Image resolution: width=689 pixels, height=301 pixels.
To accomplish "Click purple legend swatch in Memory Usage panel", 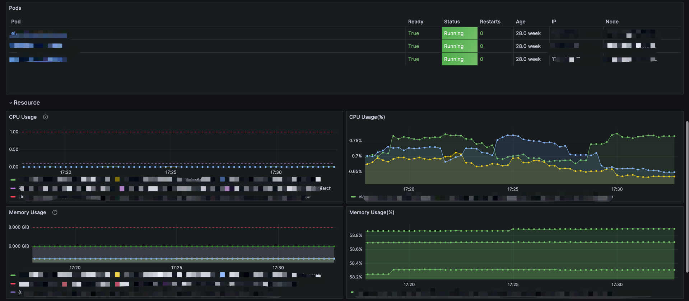I will [x=13, y=292].
